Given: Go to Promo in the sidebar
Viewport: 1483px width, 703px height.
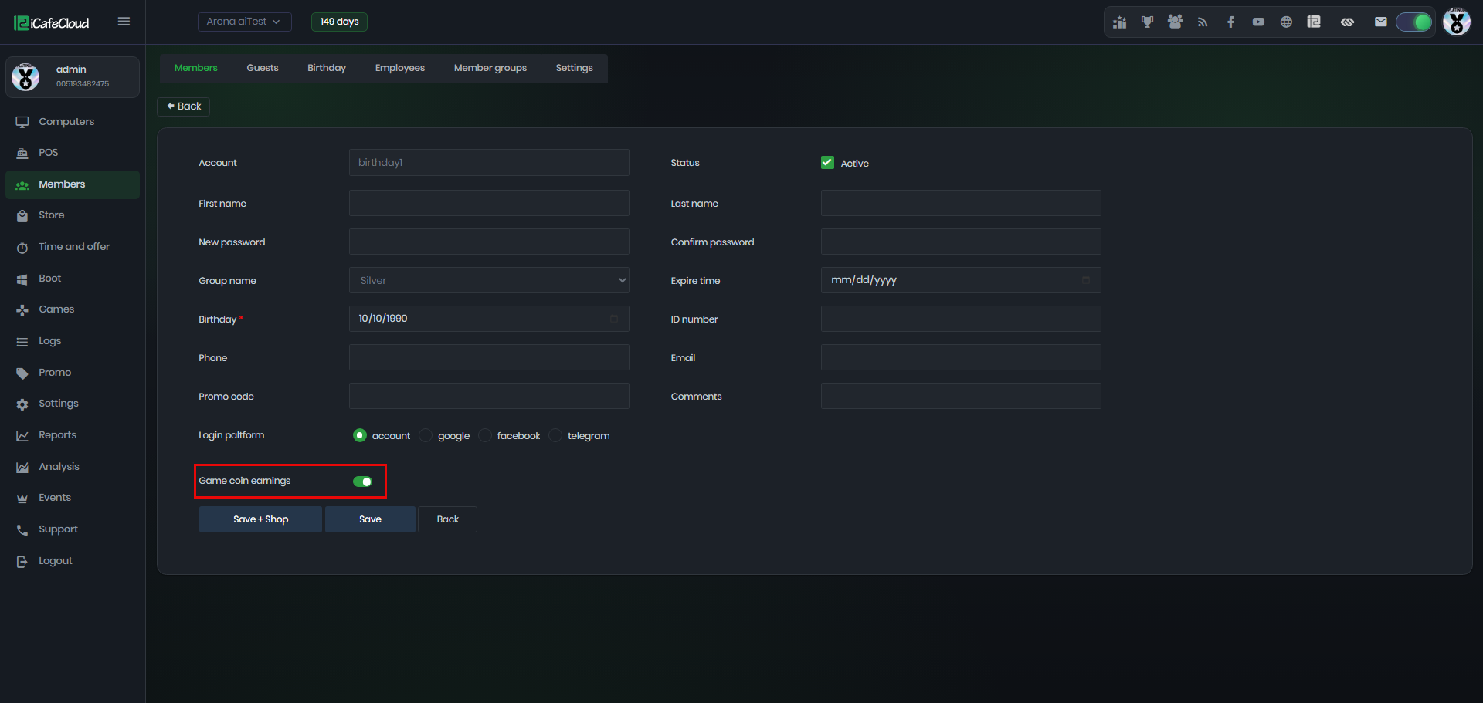Looking at the screenshot, I should point(73,373).
